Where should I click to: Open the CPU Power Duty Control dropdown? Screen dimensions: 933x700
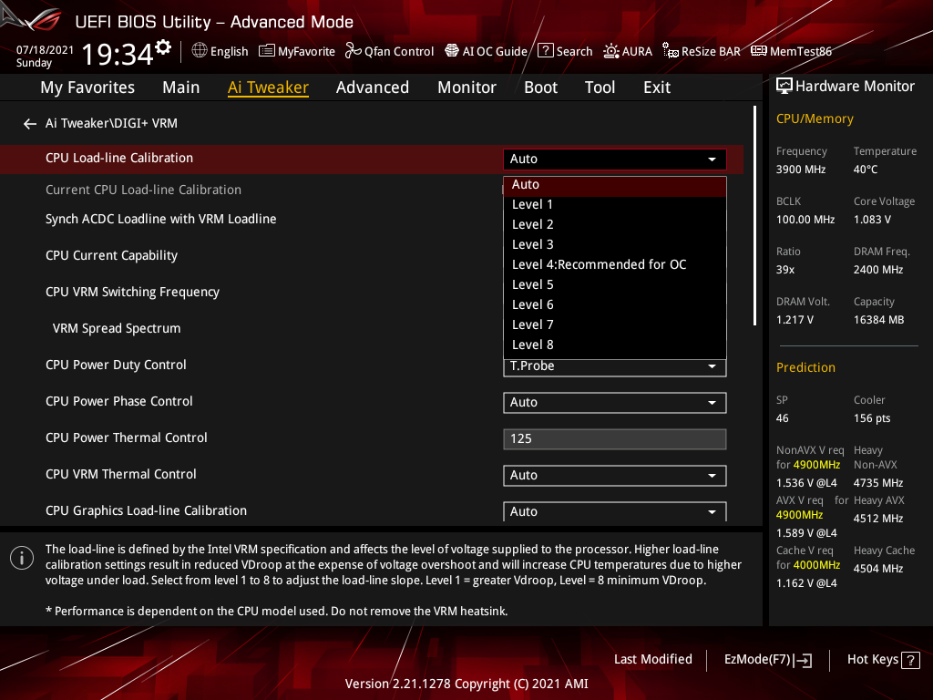click(614, 365)
